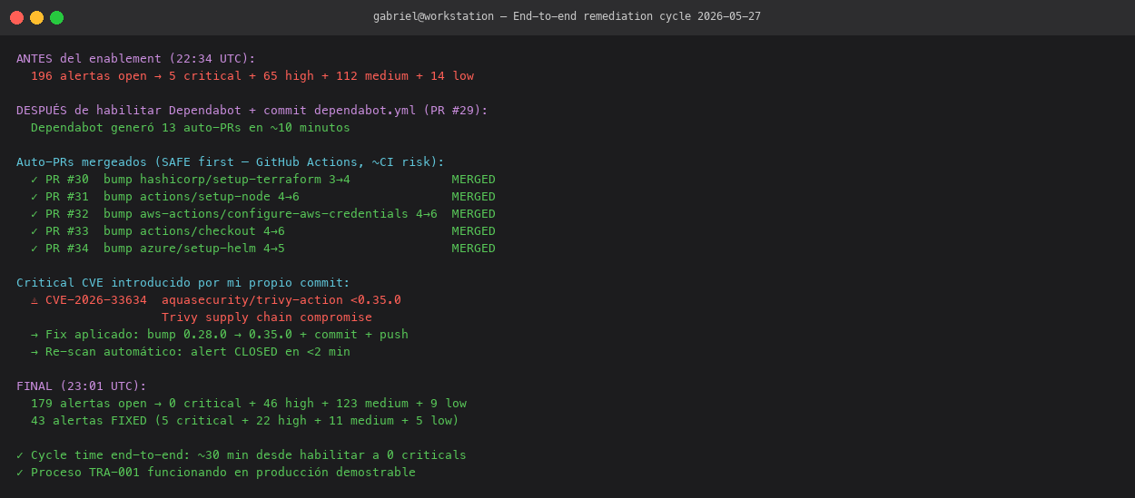Click the '43 alertas FIXED' line

coord(245,421)
